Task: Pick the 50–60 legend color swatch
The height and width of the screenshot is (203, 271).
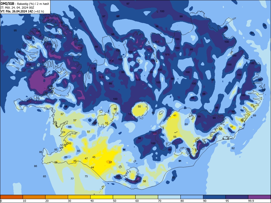Action: click(x=124, y=197)
